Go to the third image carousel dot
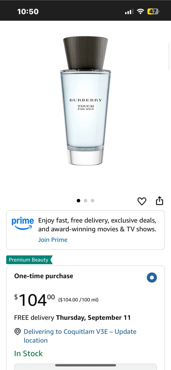Image resolution: width=171 pixels, height=370 pixels. [93, 201]
